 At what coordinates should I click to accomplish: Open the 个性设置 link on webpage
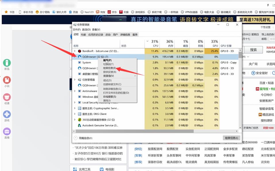[265, 27]
